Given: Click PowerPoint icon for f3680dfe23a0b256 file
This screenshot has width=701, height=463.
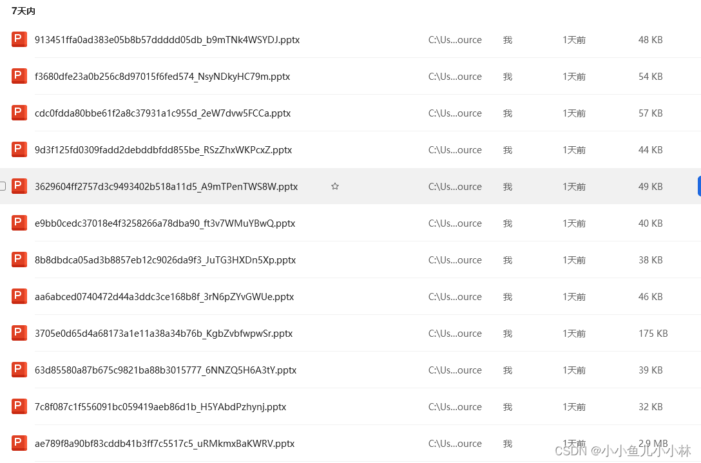Looking at the screenshot, I should click(x=19, y=76).
